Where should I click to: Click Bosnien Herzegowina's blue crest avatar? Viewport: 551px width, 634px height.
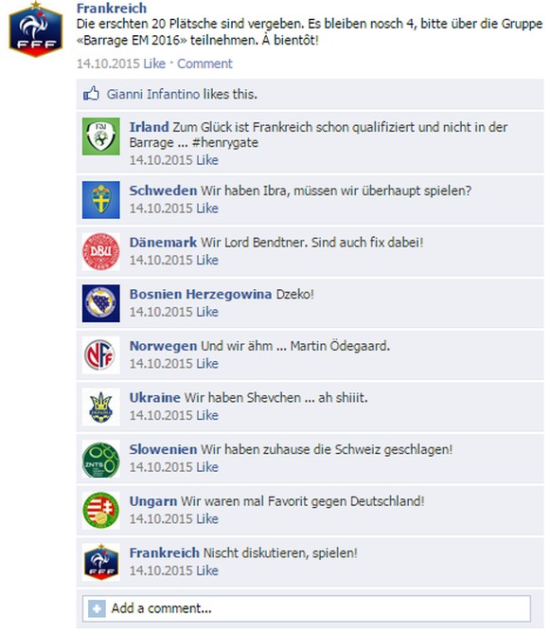(101, 303)
